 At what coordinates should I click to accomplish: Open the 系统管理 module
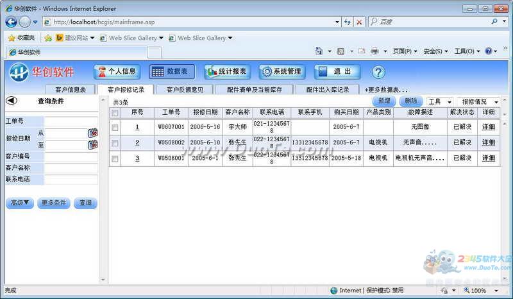click(x=282, y=72)
